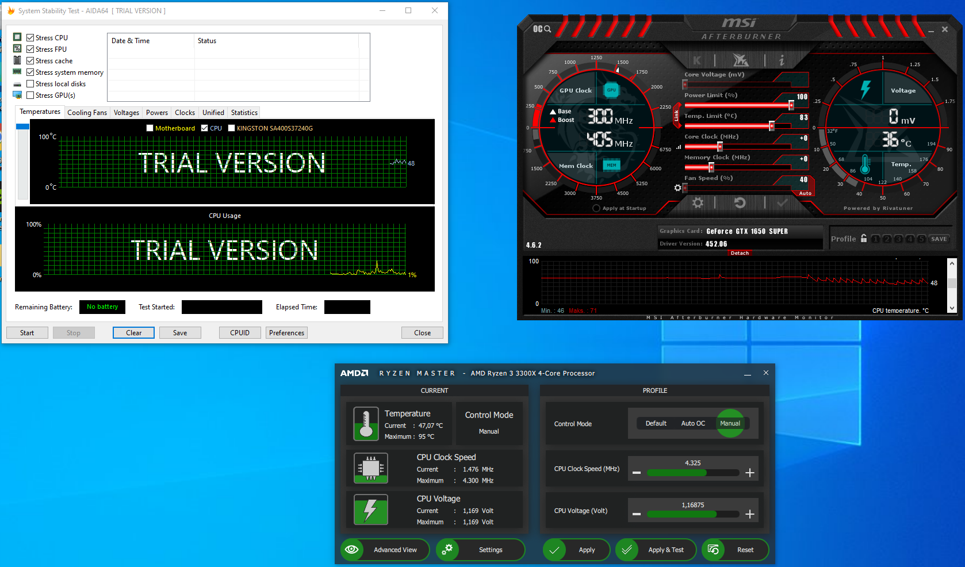The image size is (965, 567).
Task: Open Afterburner settings gear icon
Action: (698, 202)
